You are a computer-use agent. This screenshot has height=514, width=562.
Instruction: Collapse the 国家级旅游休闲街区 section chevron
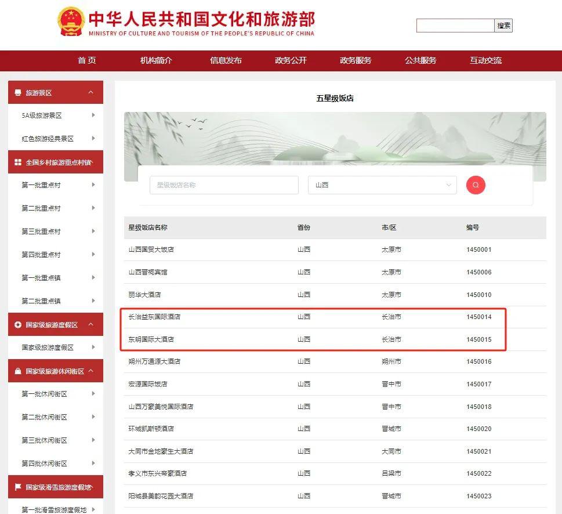click(91, 371)
